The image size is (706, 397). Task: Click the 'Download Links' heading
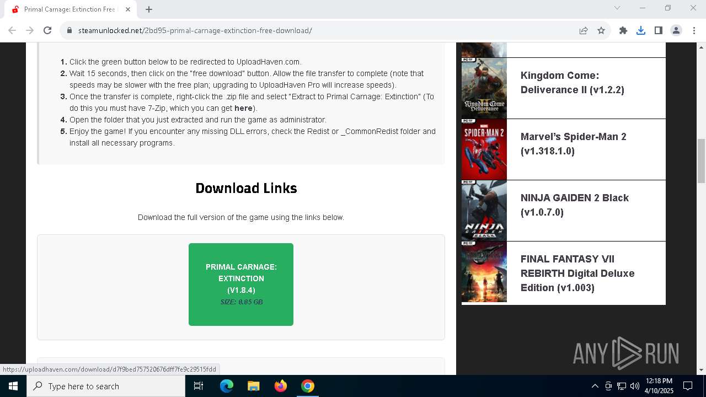[246, 188]
